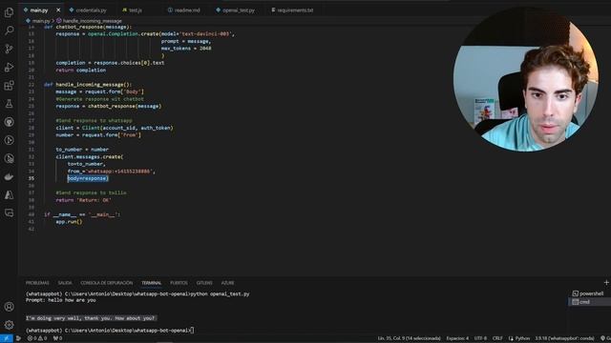Open the chat bubble view in activity bar

(9, 212)
